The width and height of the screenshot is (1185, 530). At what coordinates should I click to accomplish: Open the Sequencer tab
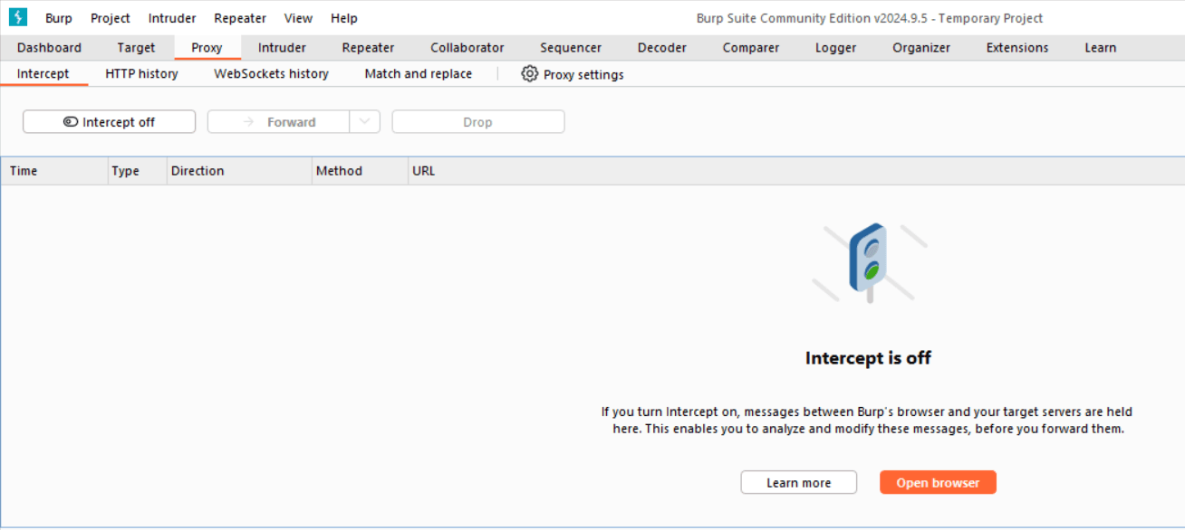571,48
